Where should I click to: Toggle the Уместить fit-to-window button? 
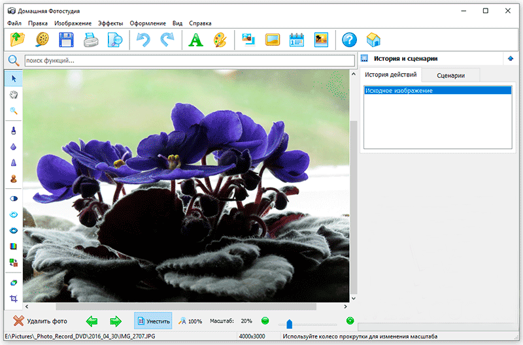(x=153, y=321)
